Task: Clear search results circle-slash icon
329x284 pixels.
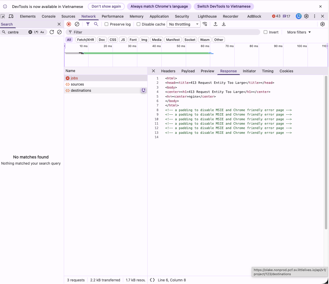Action: pos(59,32)
